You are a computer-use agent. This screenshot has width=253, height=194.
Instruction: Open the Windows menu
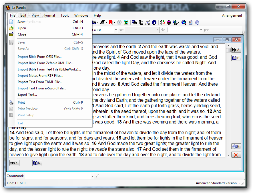click(x=81, y=15)
